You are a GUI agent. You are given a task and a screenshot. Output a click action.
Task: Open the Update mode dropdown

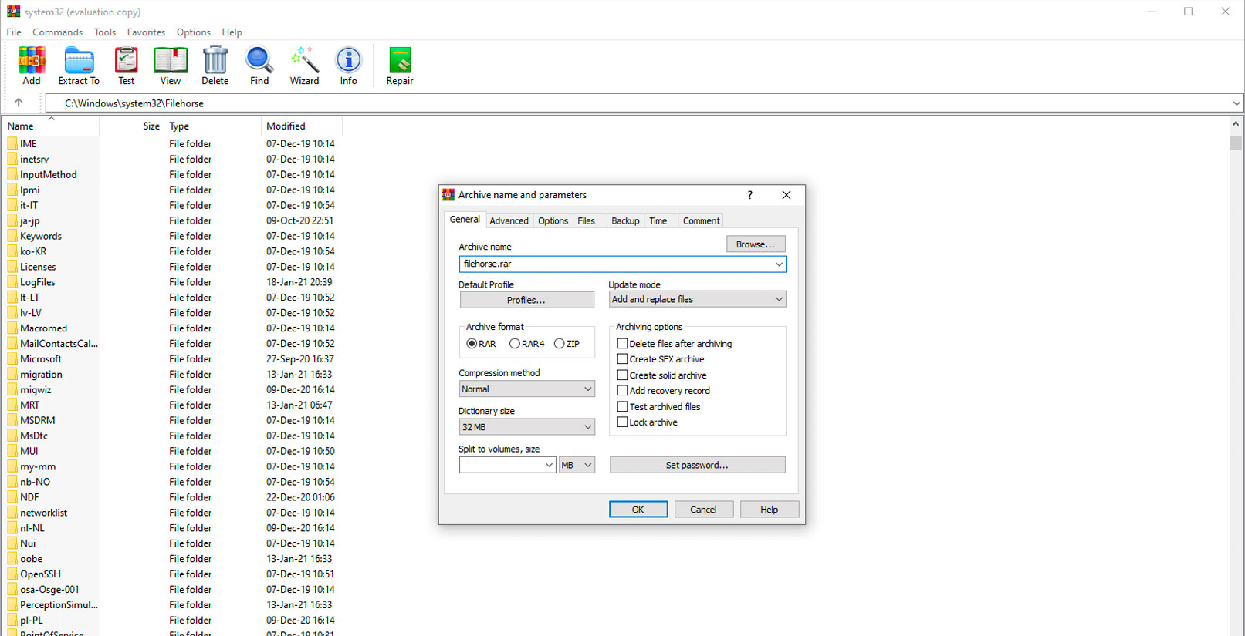pyautogui.click(x=779, y=299)
